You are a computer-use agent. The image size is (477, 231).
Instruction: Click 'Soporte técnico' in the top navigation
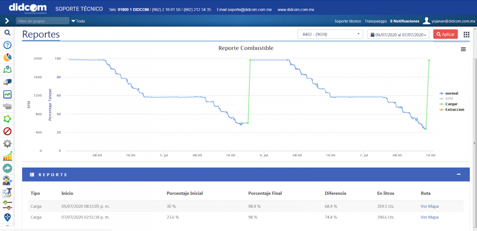[x=348, y=21]
